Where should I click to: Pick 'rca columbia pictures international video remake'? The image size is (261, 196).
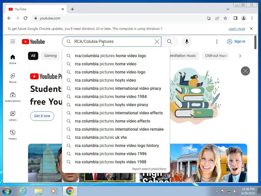tap(116, 129)
